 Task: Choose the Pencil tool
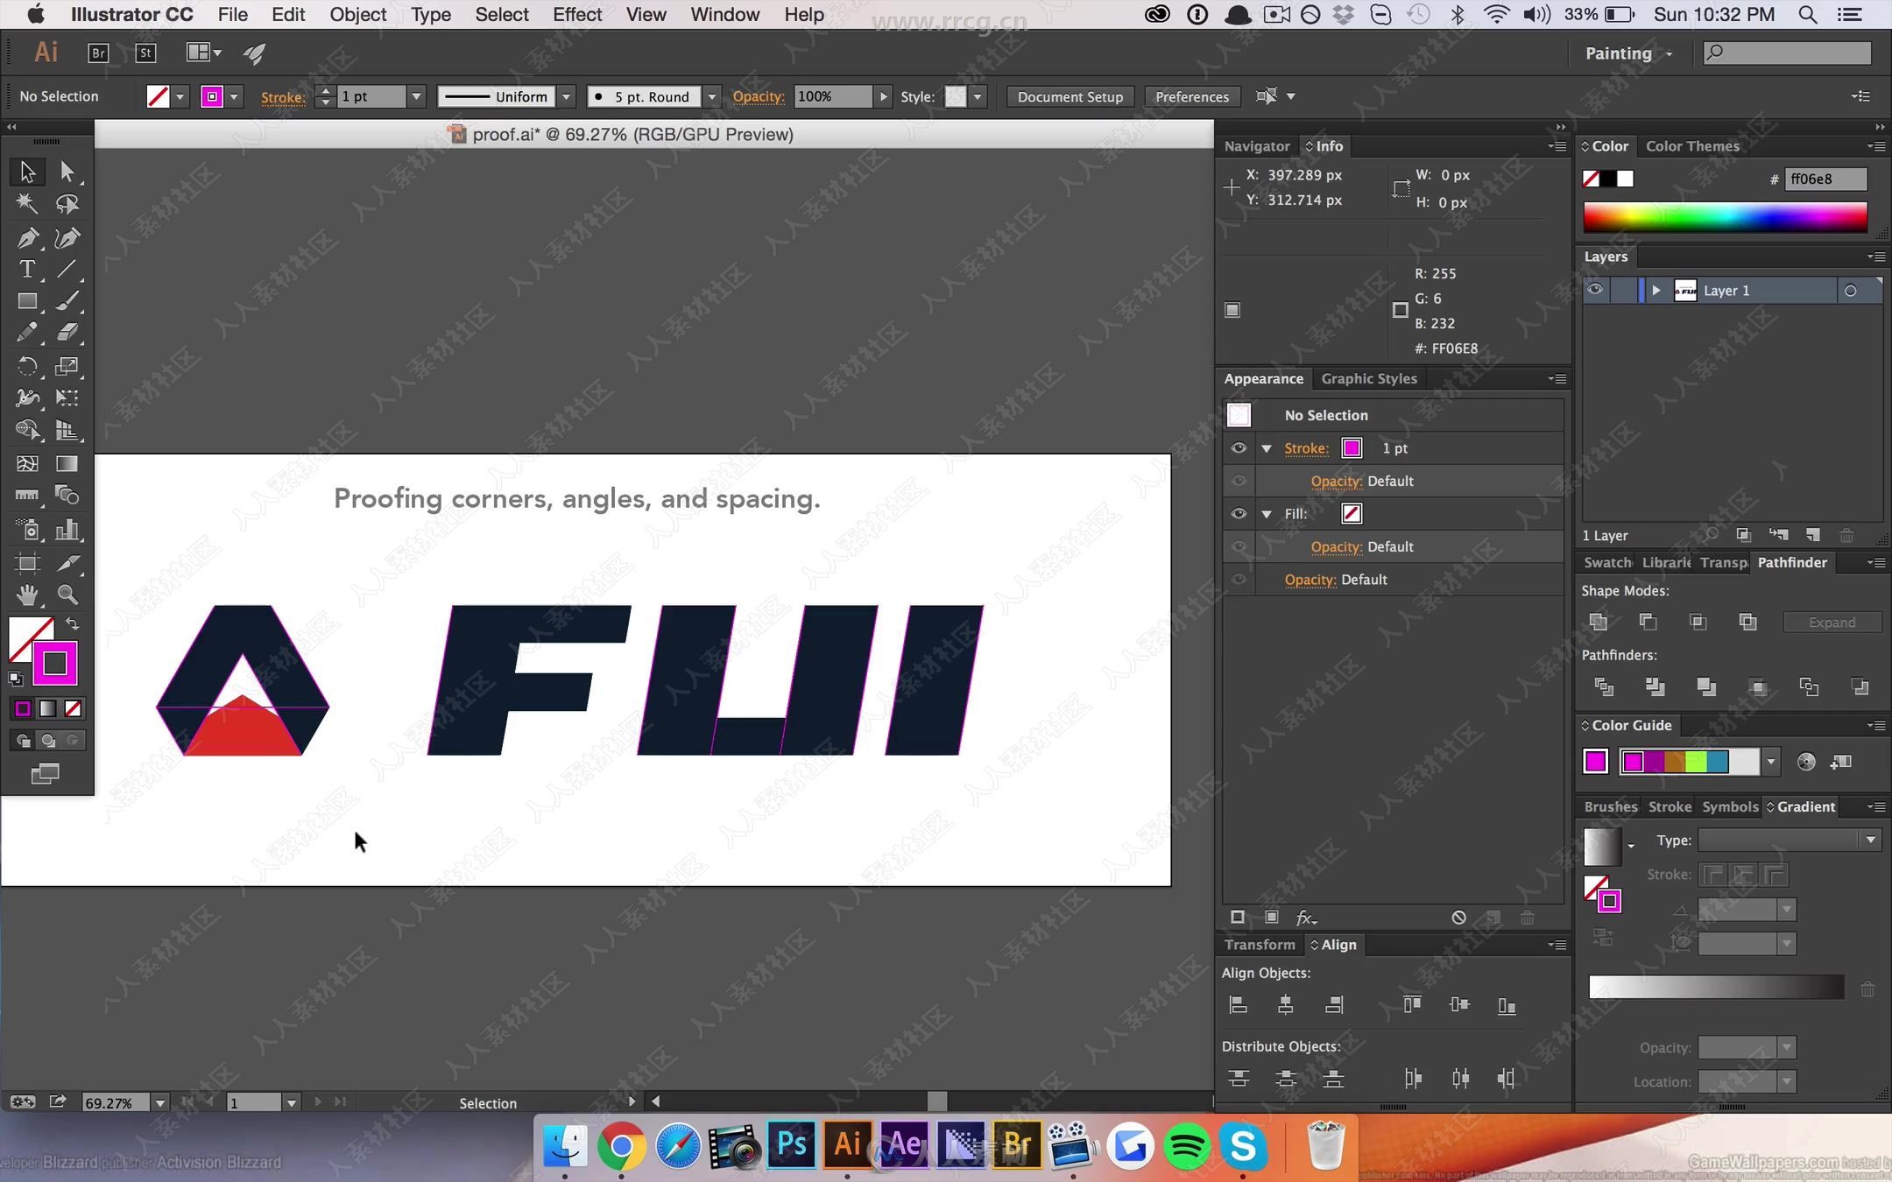tap(27, 333)
